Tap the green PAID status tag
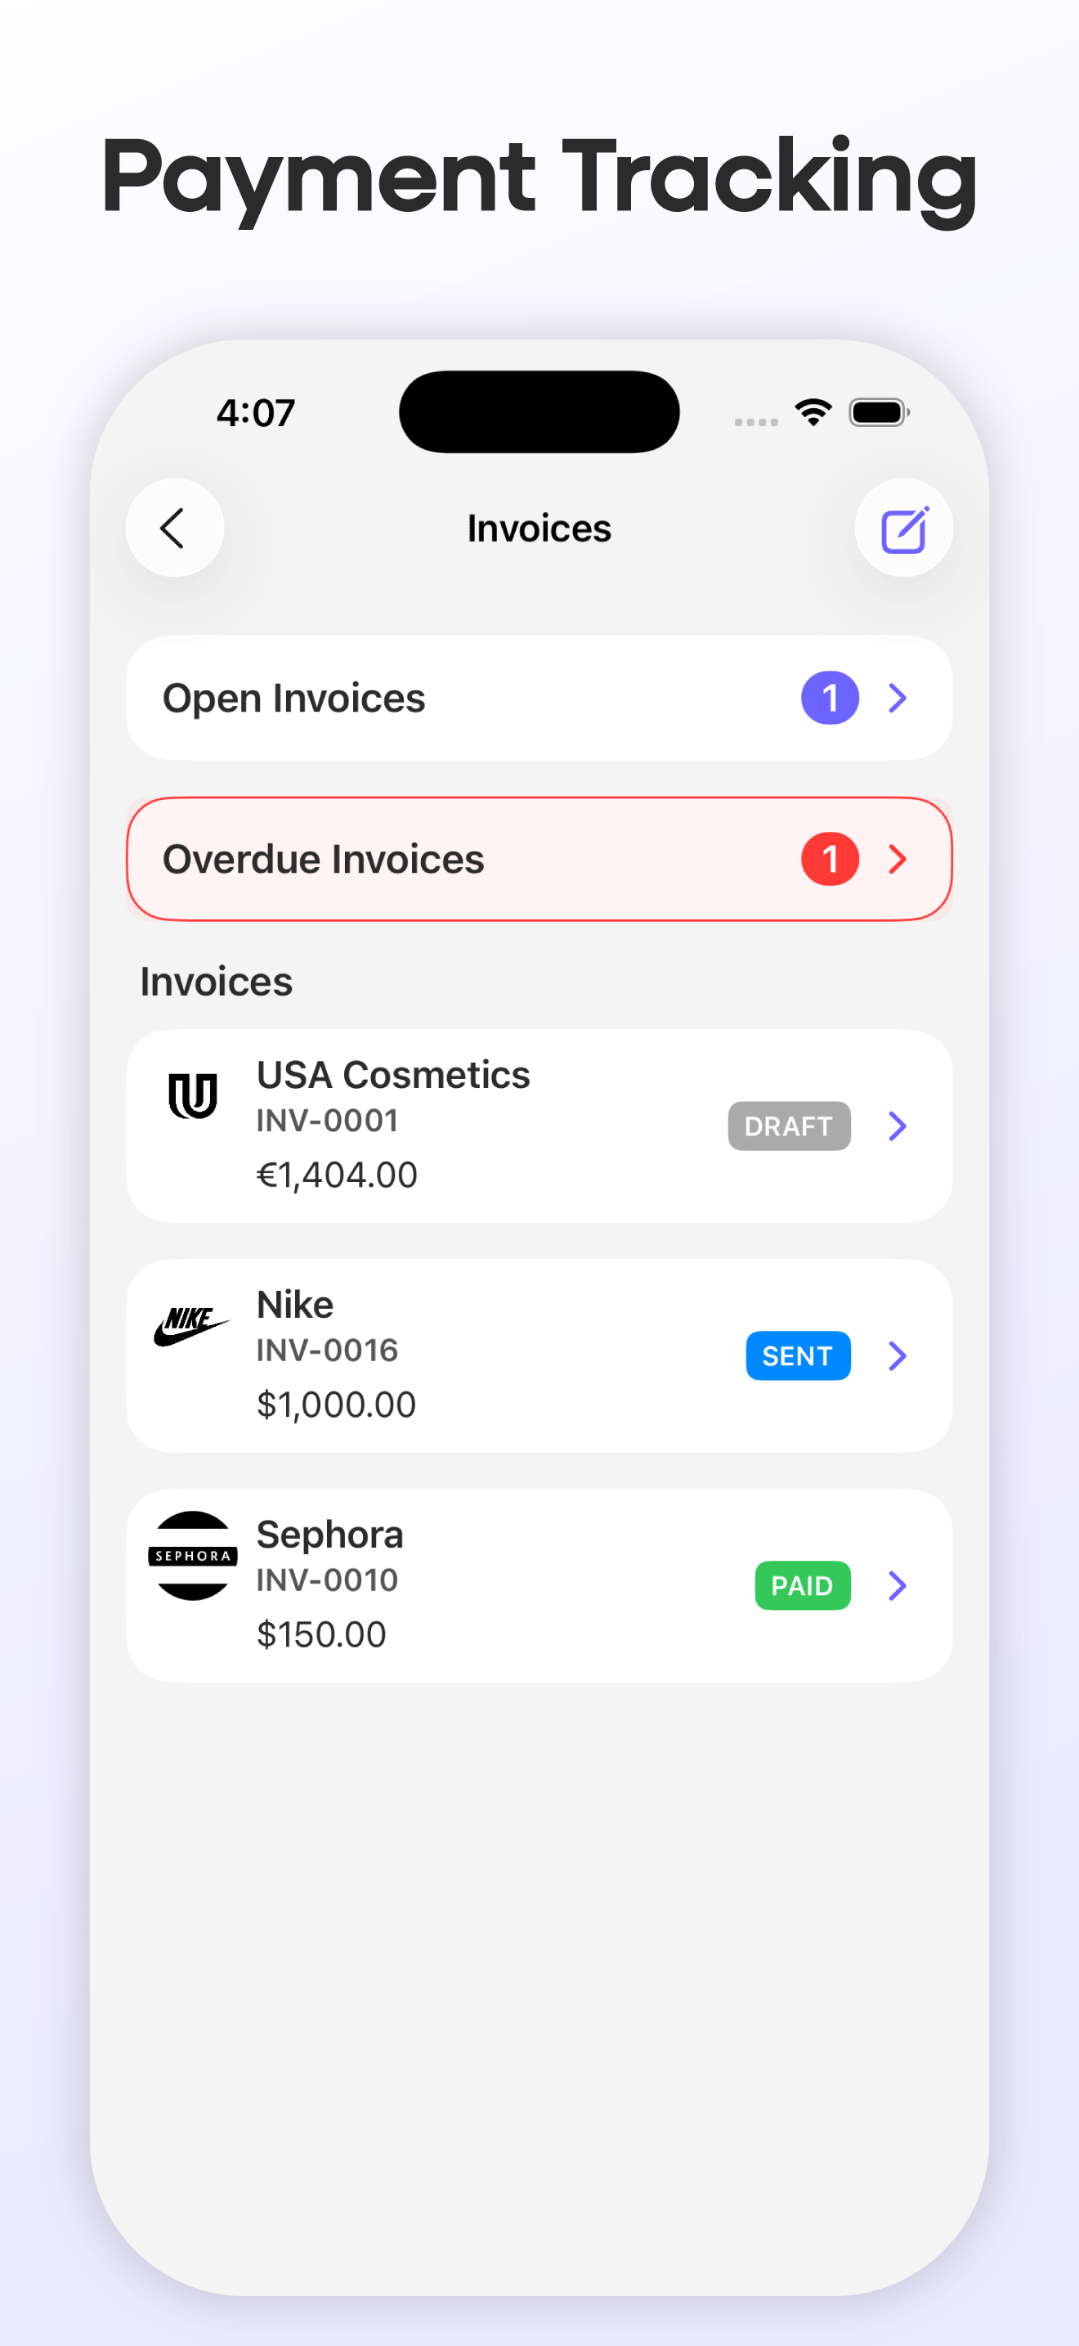Viewport: 1079px width, 2346px height. 803,1585
